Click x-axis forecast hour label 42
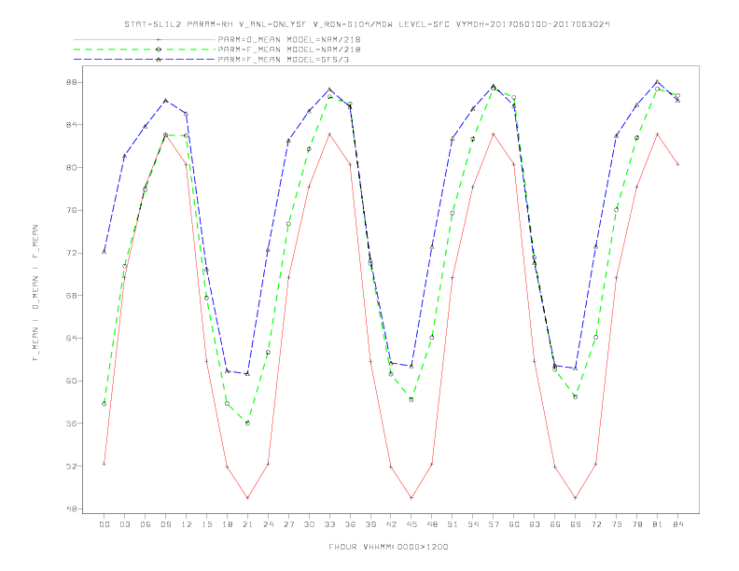The width and height of the screenshot is (739, 571). pyautogui.click(x=391, y=524)
